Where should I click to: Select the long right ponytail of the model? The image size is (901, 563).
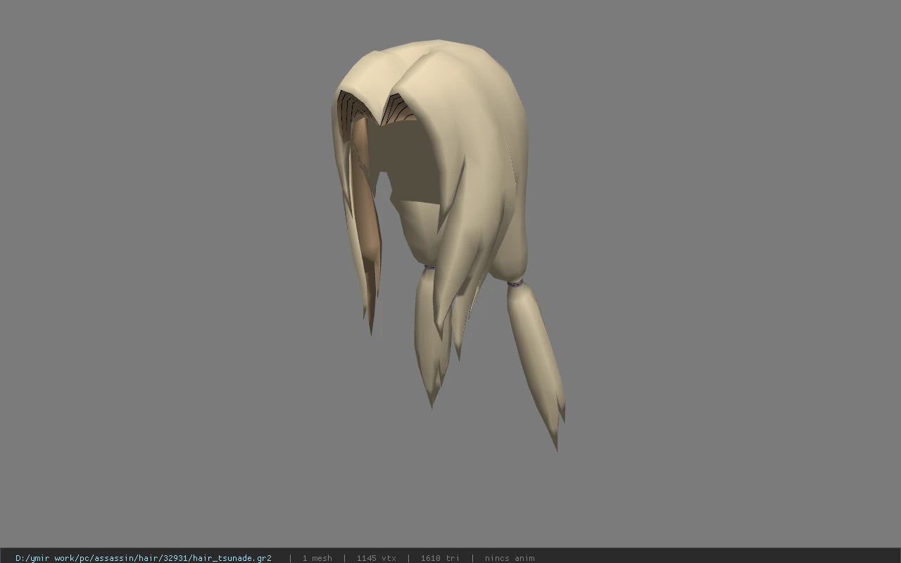[536, 359]
